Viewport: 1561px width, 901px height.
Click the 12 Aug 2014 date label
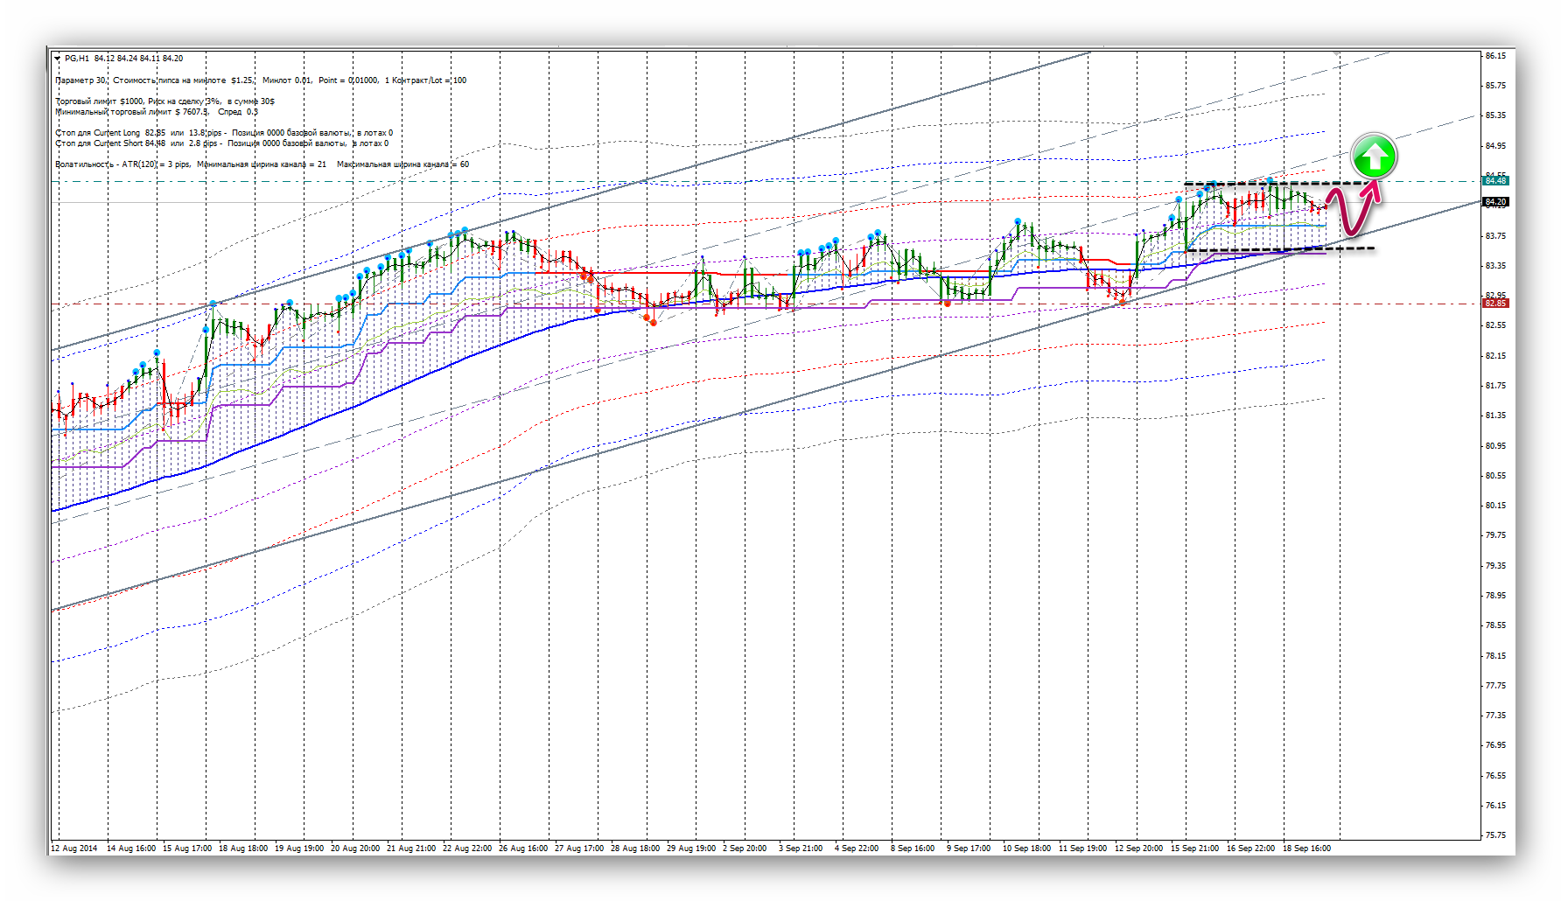[x=74, y=848]
